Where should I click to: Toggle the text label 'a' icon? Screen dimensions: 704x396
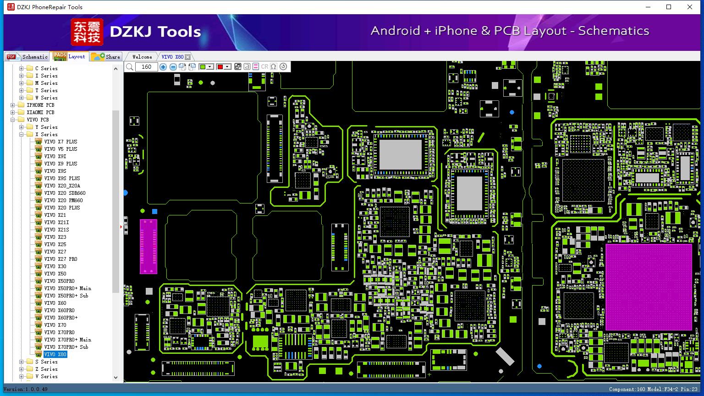(247, 67)
